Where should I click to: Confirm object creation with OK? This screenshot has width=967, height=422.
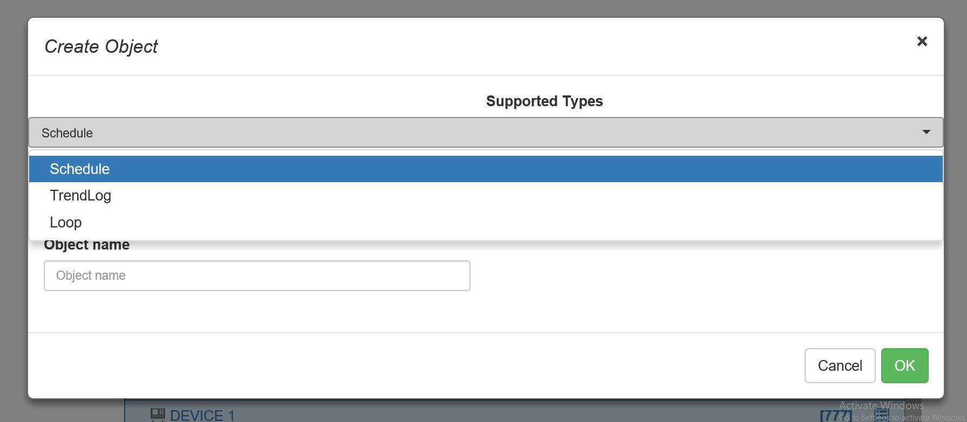pos(904,365)
